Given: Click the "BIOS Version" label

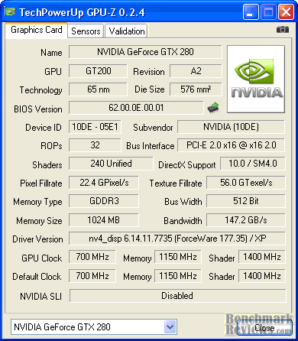Looking at the screenshot, I should point(38,109).
